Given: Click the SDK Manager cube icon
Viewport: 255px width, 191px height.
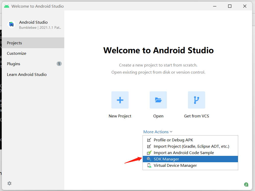Looking at the screenshot, I should [x=149, y=159].
